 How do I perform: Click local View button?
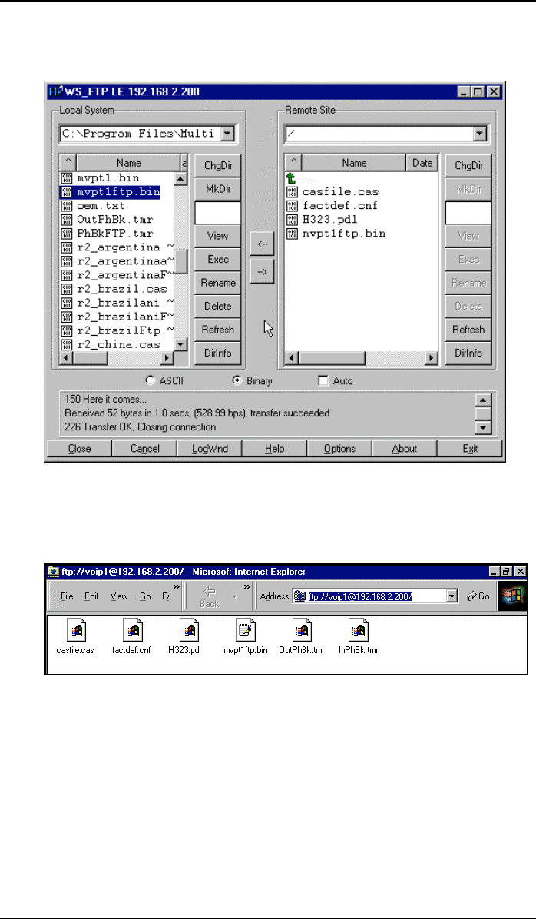click(x=218, y=236)
